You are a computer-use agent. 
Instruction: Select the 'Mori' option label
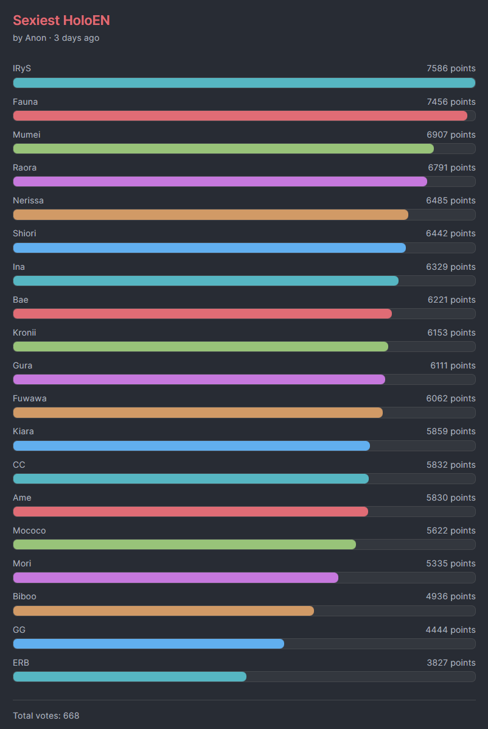23,563
